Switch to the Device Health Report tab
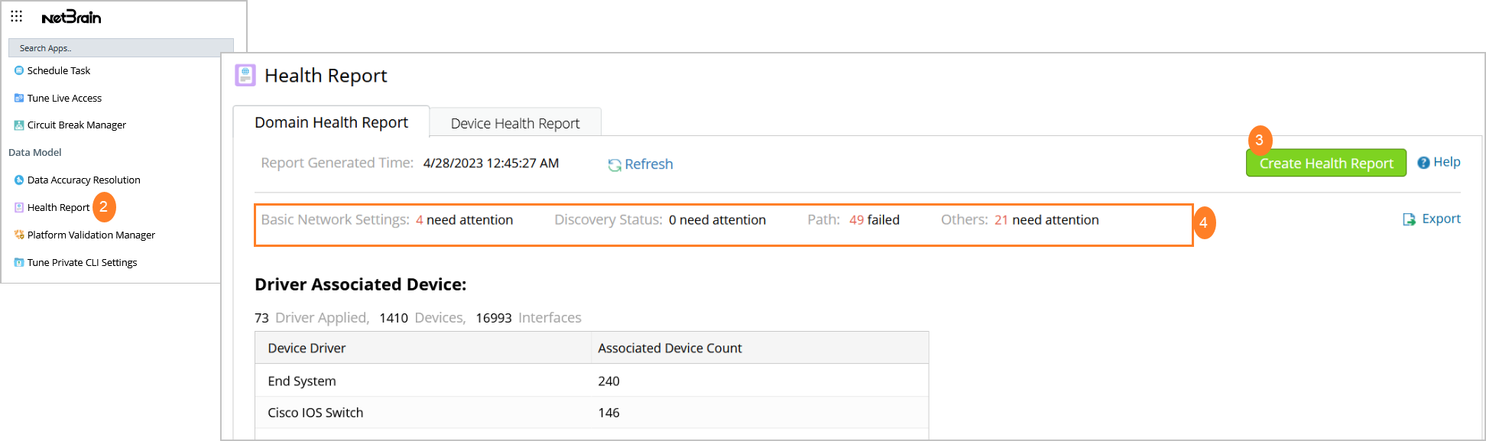The height and width of the screenshot is (441, 1486). click(x=515, y=123)
